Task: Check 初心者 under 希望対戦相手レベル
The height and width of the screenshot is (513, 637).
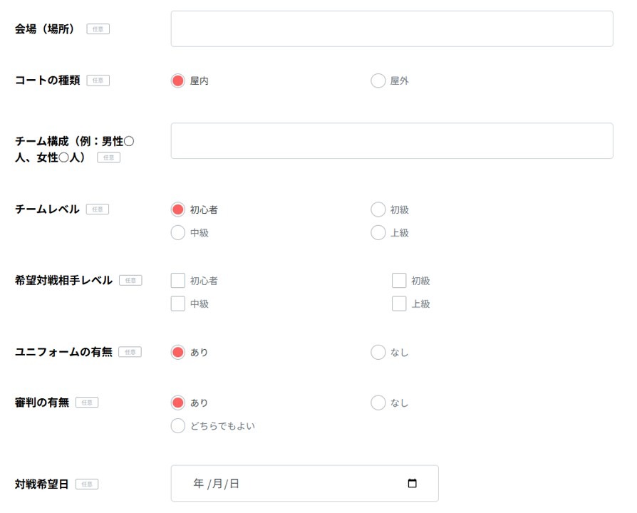Action: click(x=178, y=281)
